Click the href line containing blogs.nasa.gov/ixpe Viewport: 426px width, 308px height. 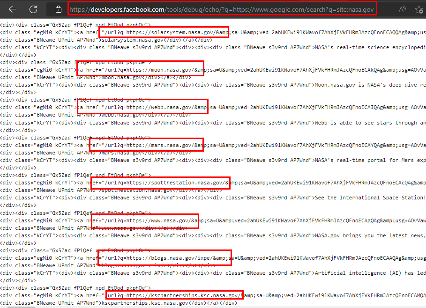coord(213,258)
